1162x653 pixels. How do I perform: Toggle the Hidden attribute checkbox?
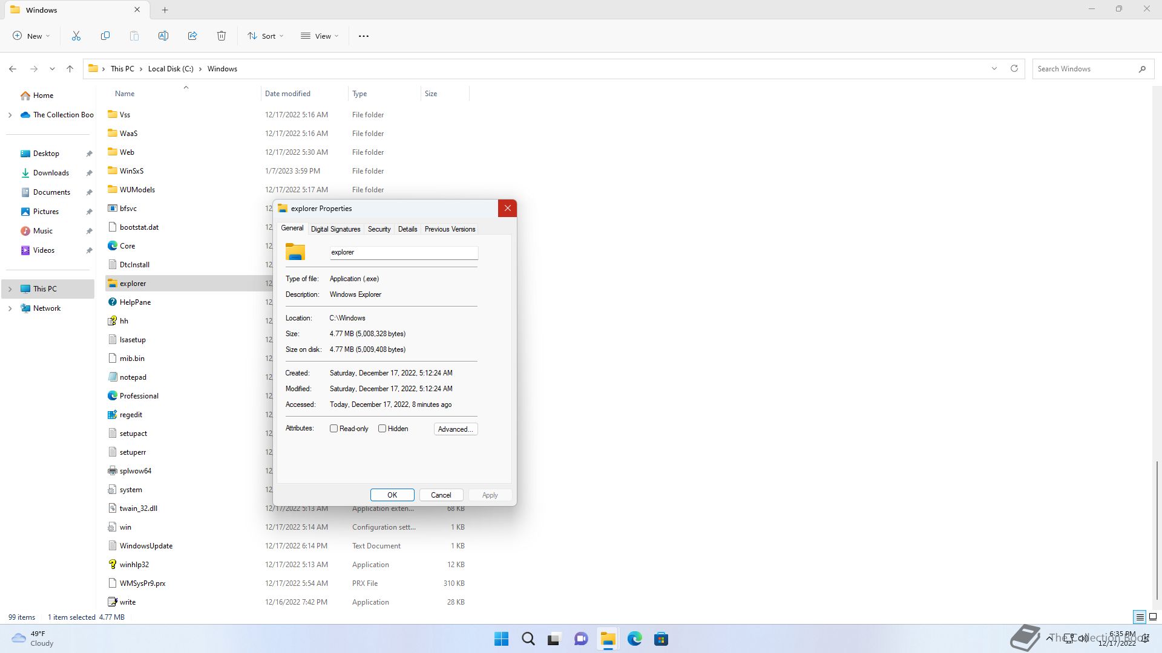click(382, 429)
